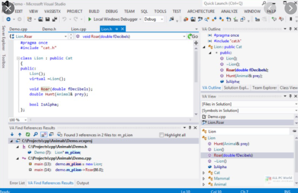The height and width of the screenshot is (193, 298).
Task: Select Roar(double fDecibels) in VA Outline
Action: coord(247,70)
